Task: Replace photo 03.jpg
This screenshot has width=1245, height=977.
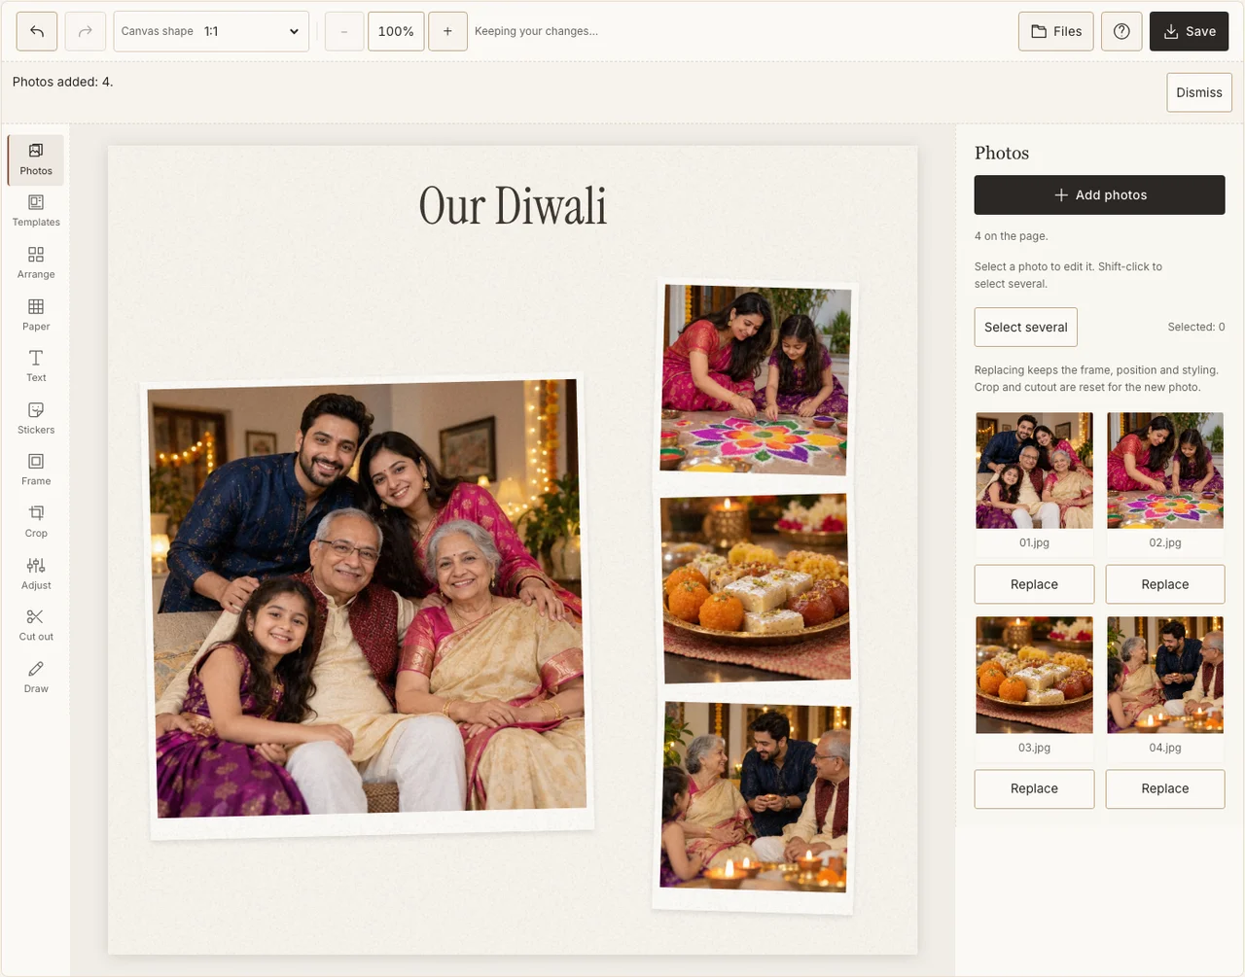Action: (x=1034, y=788)
